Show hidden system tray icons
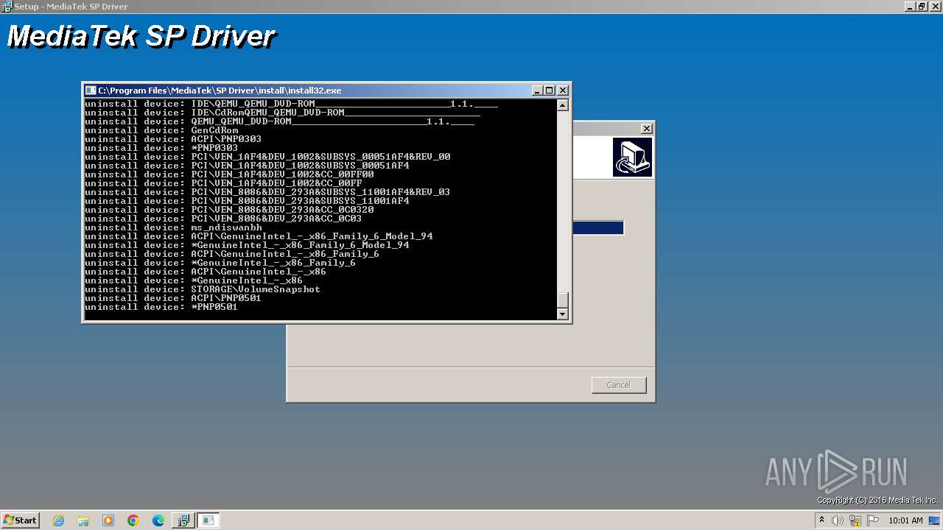 [x=822, y=520]
